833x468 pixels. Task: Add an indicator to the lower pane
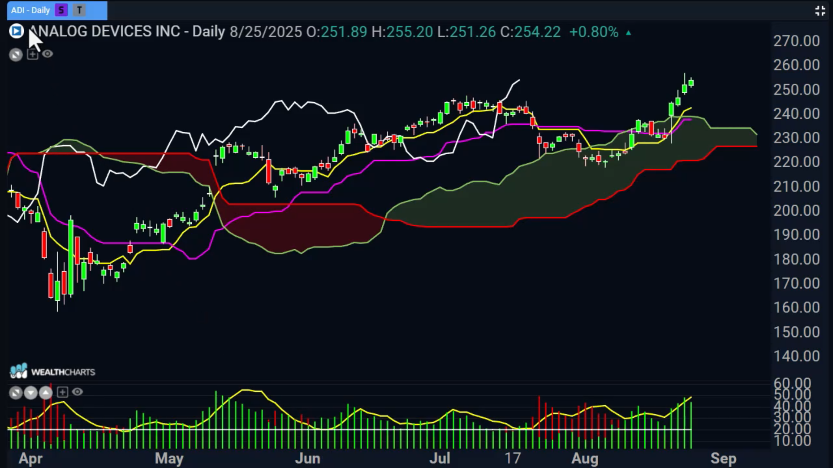[x=62, y=392]
